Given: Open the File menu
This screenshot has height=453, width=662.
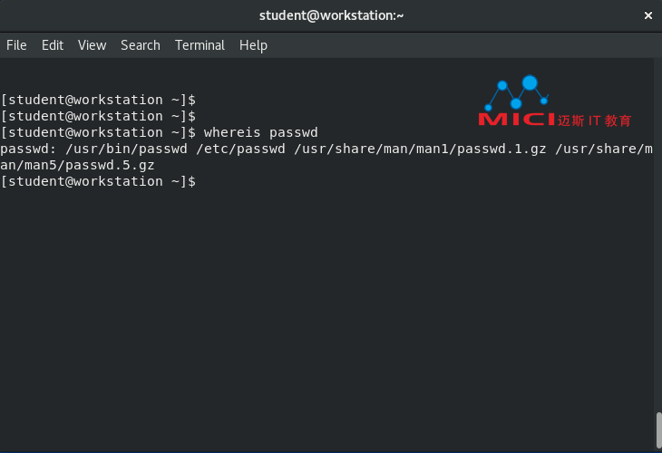Looking at the screenshot, I should (16, 45).
